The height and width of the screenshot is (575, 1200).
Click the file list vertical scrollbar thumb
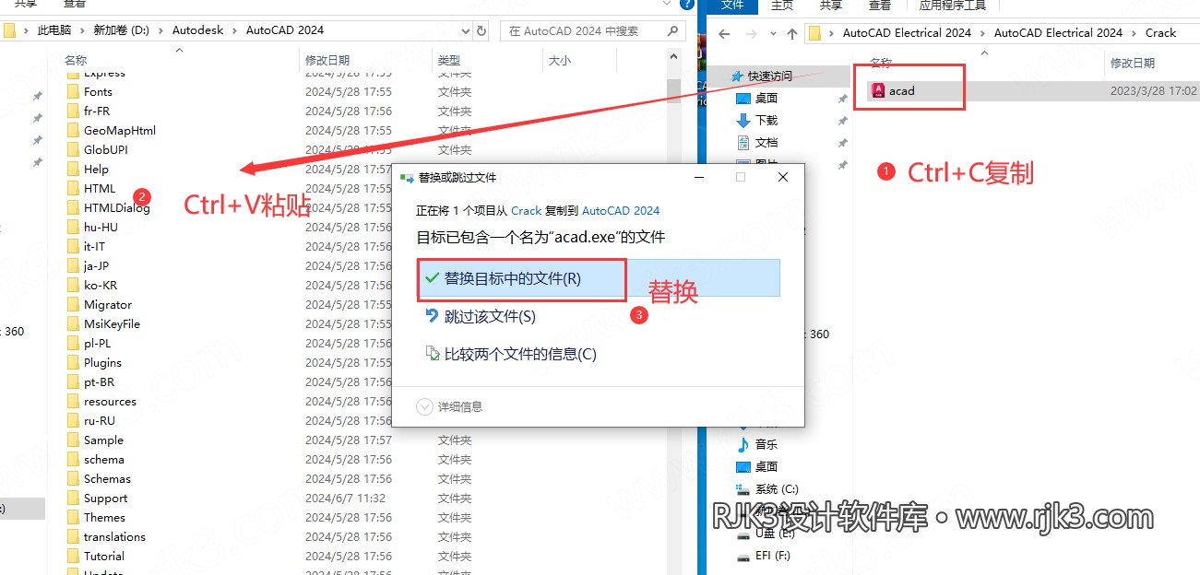point(673,90)
